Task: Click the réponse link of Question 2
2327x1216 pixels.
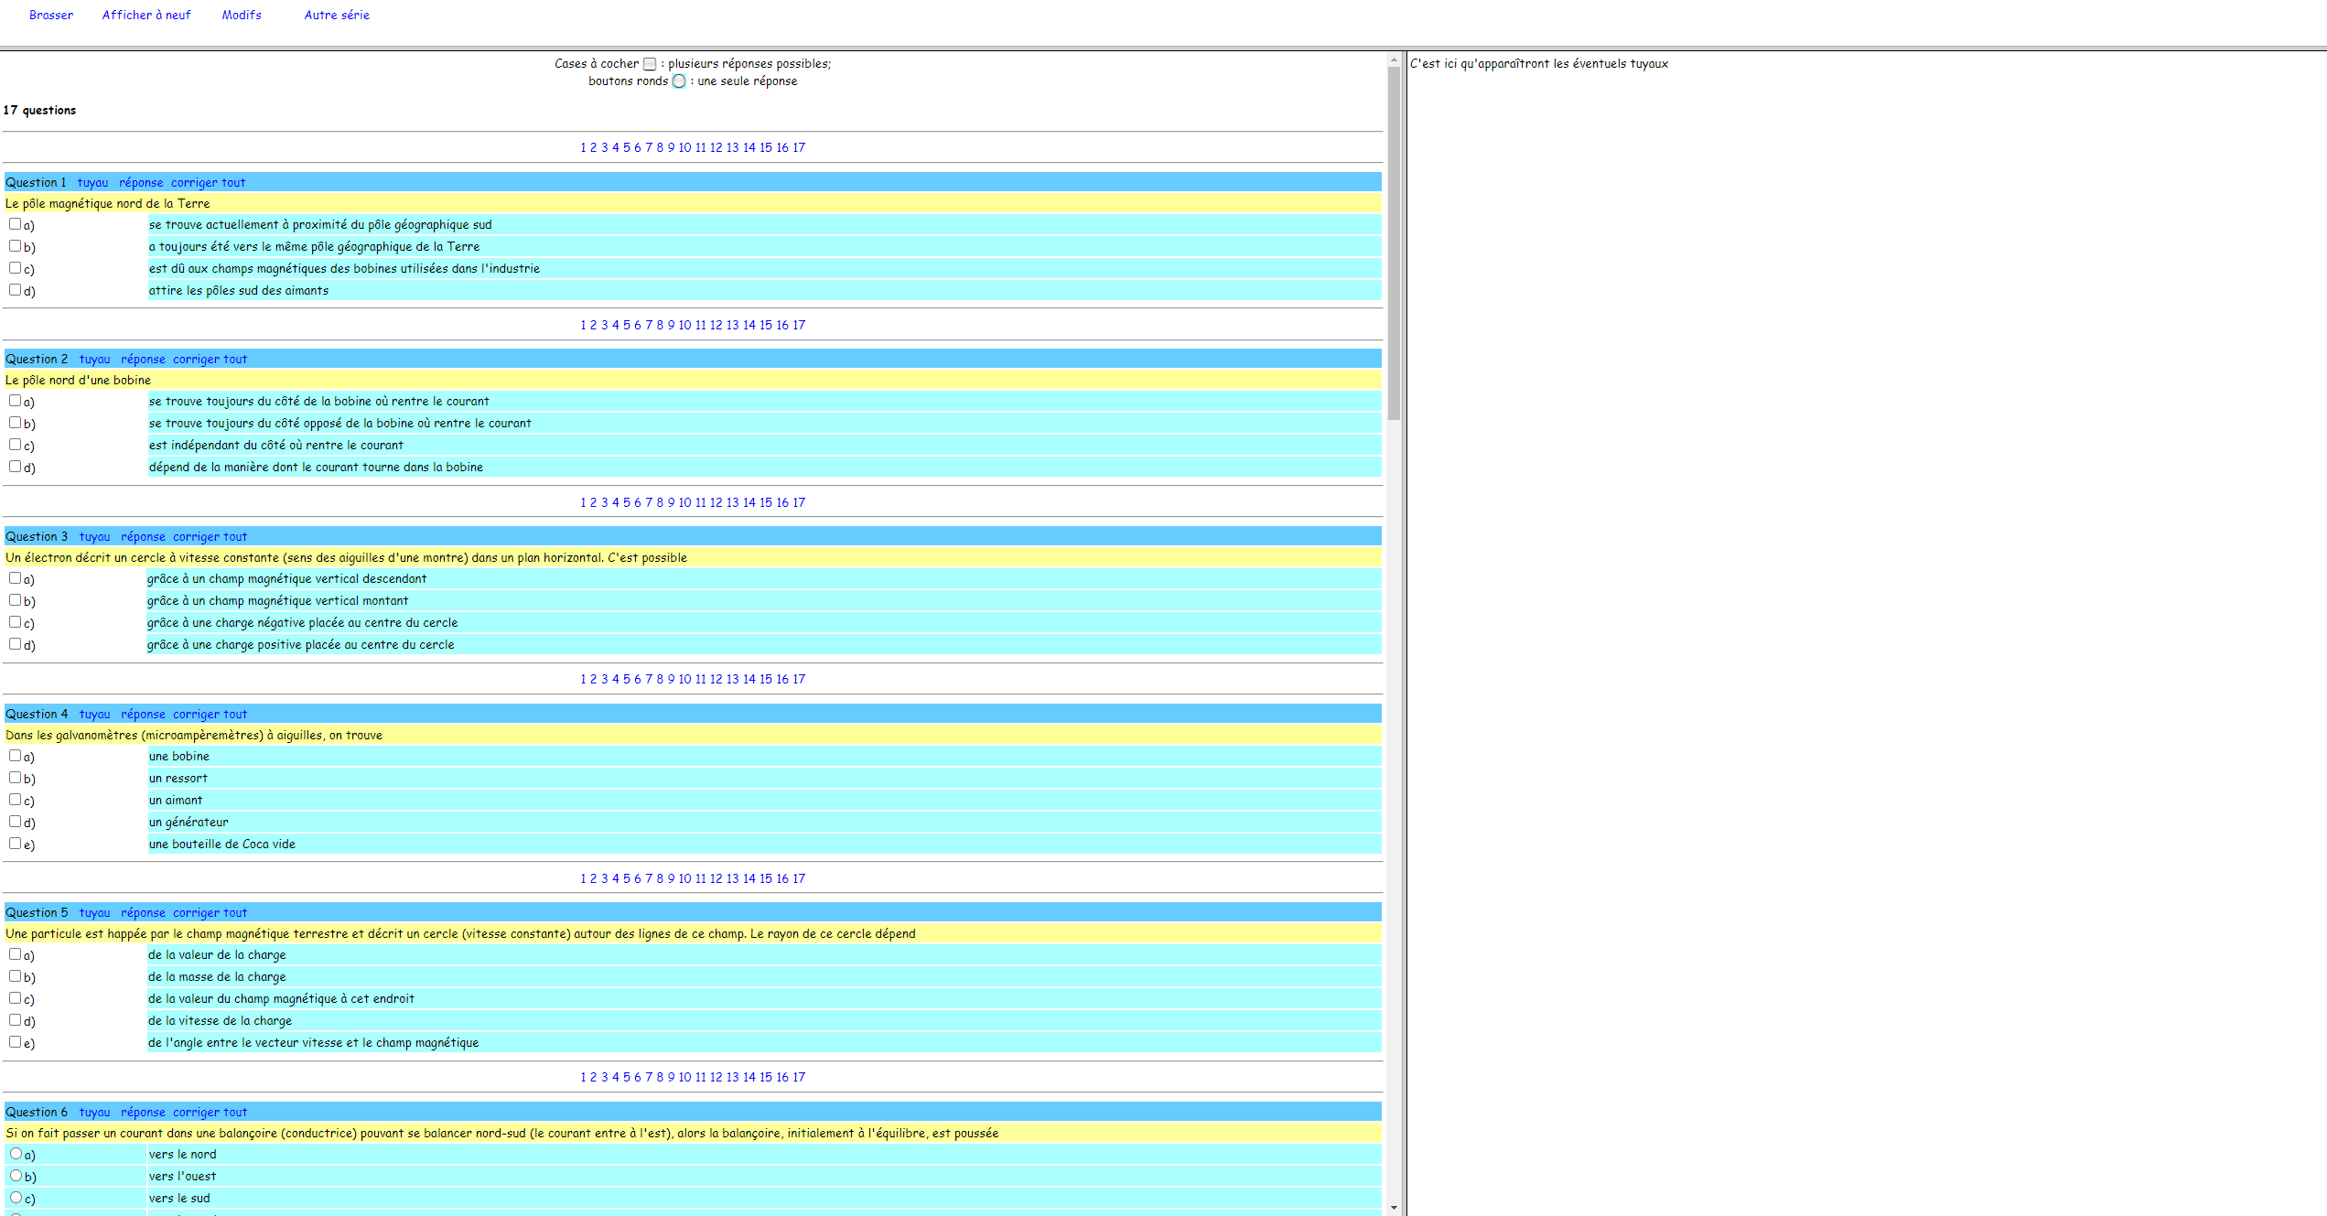Action: (x=143, y=359)
